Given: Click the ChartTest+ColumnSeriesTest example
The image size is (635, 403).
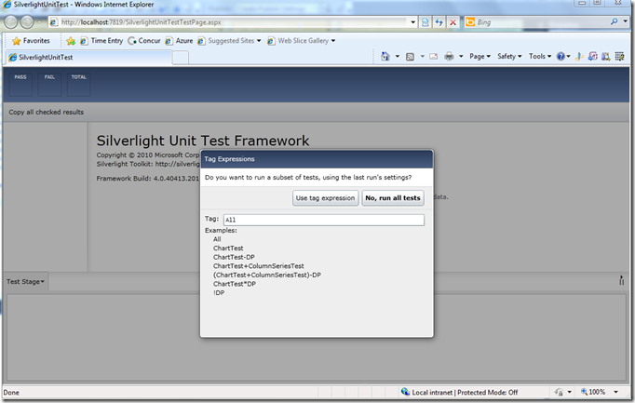Looking at the screenshot, I should (258, 266).
